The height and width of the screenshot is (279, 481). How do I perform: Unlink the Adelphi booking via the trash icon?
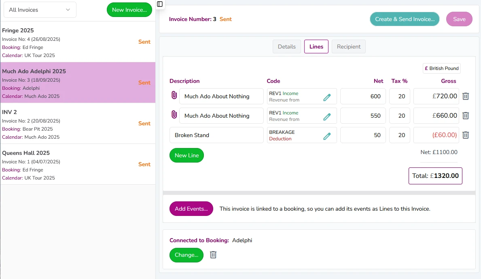click(x=213, y=255)
